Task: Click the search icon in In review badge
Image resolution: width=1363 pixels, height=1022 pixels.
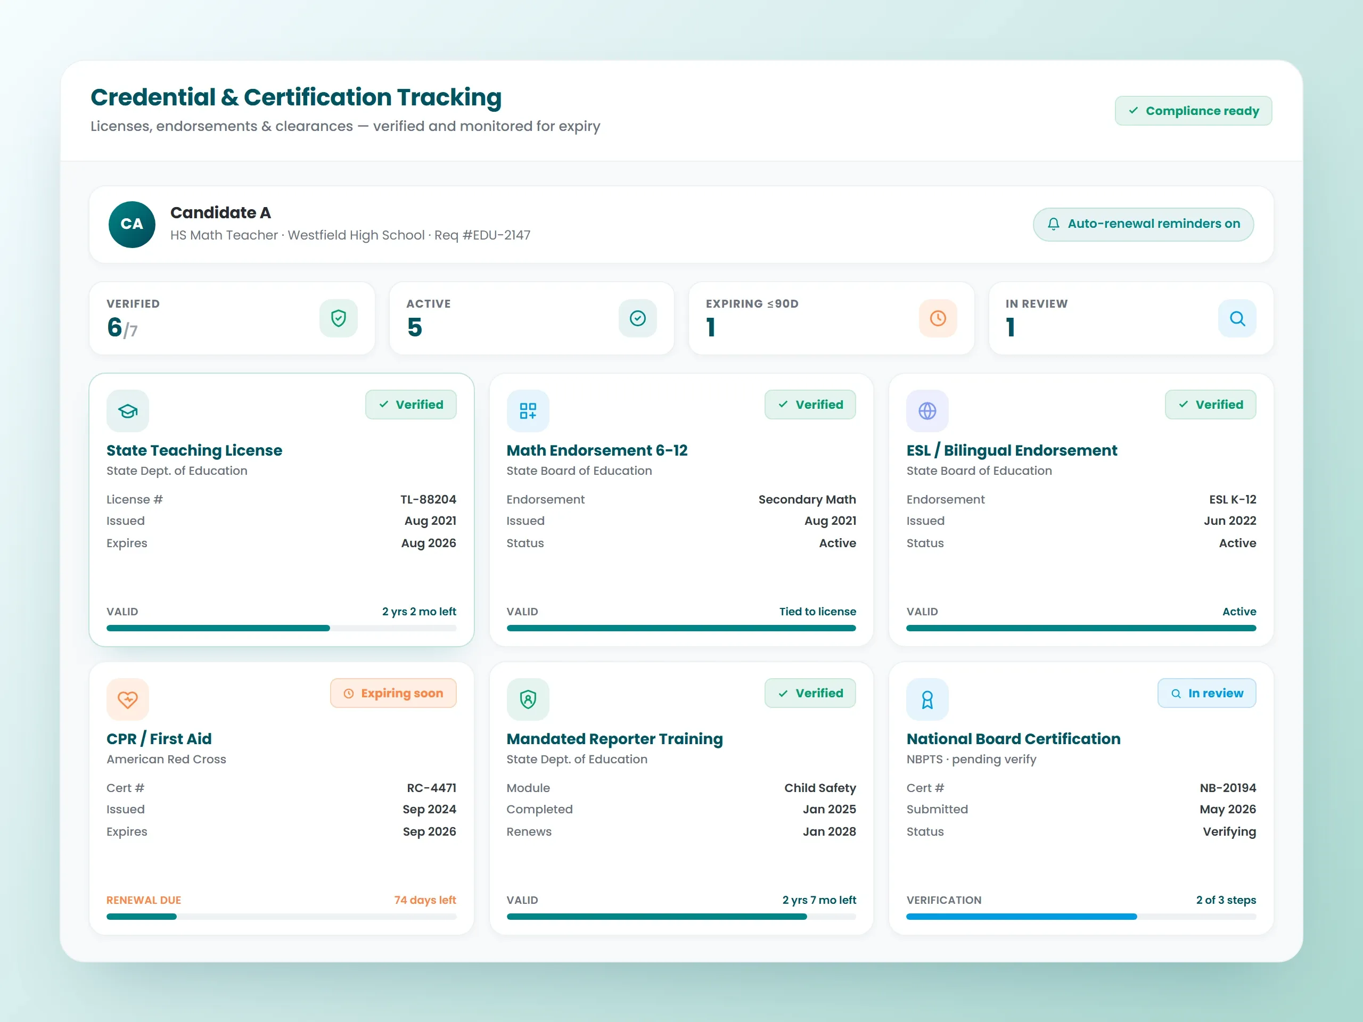Action: tap(1176, 694)
